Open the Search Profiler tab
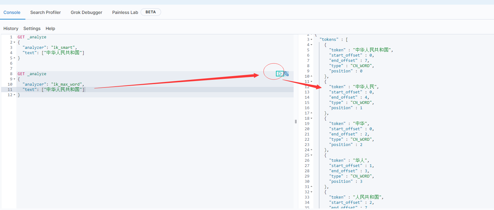This screenshot has height=210, width=494. (x=46, y=12)
